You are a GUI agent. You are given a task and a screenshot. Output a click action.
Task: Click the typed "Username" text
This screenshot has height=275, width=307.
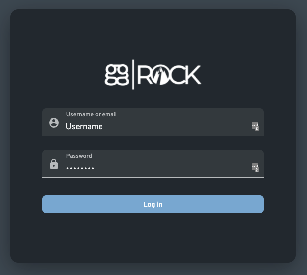click(x=84, y=126)
